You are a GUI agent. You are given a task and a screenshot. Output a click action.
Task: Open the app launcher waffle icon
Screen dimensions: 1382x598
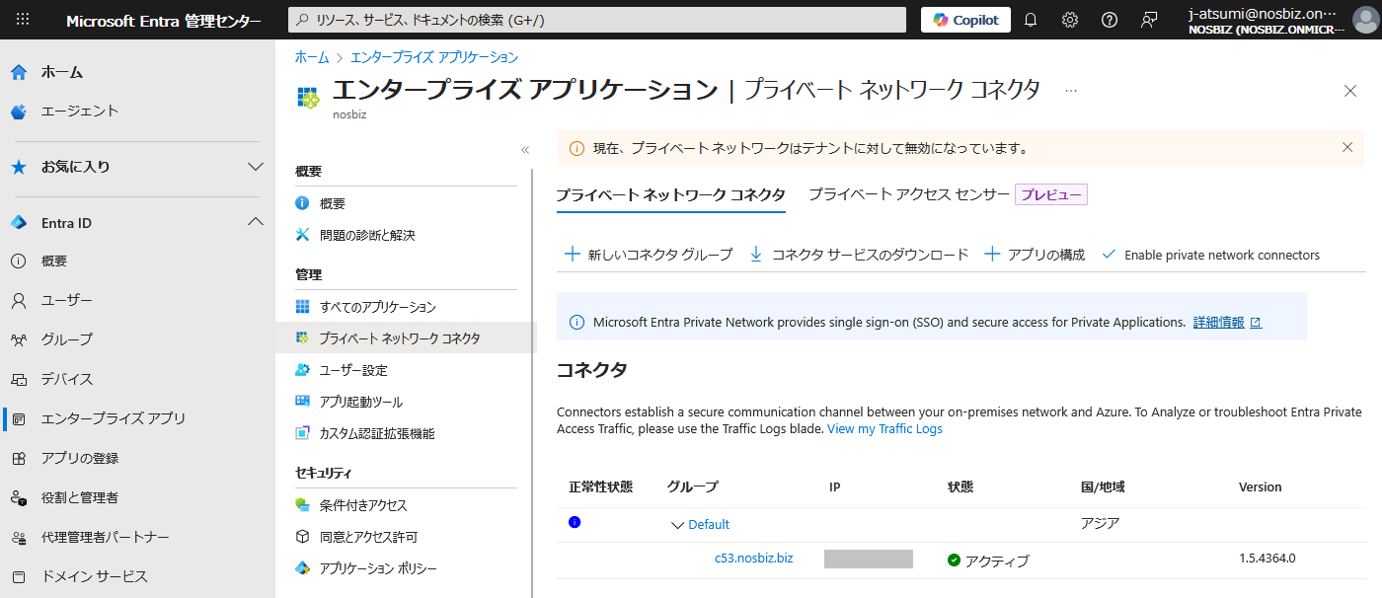[x=23, y=20]
